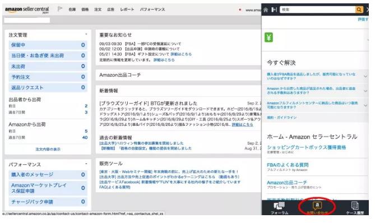Click the 評価 link at help panel top

(363, 20)
